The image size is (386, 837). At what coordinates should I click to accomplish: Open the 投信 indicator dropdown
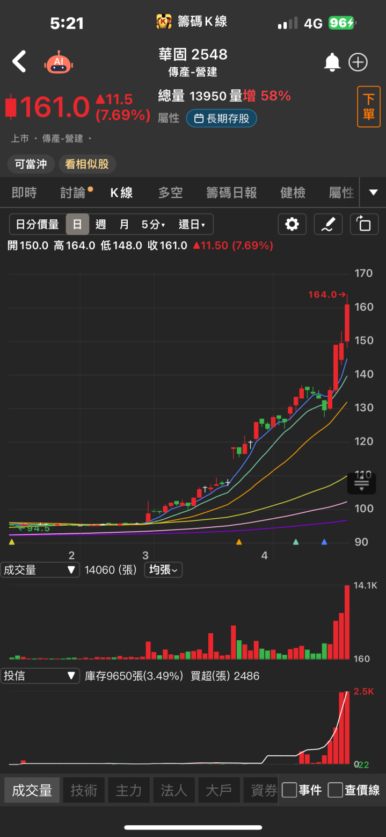click(40, 676)
